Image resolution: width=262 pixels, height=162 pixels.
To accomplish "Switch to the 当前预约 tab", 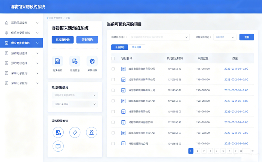I will click(120, 47).
